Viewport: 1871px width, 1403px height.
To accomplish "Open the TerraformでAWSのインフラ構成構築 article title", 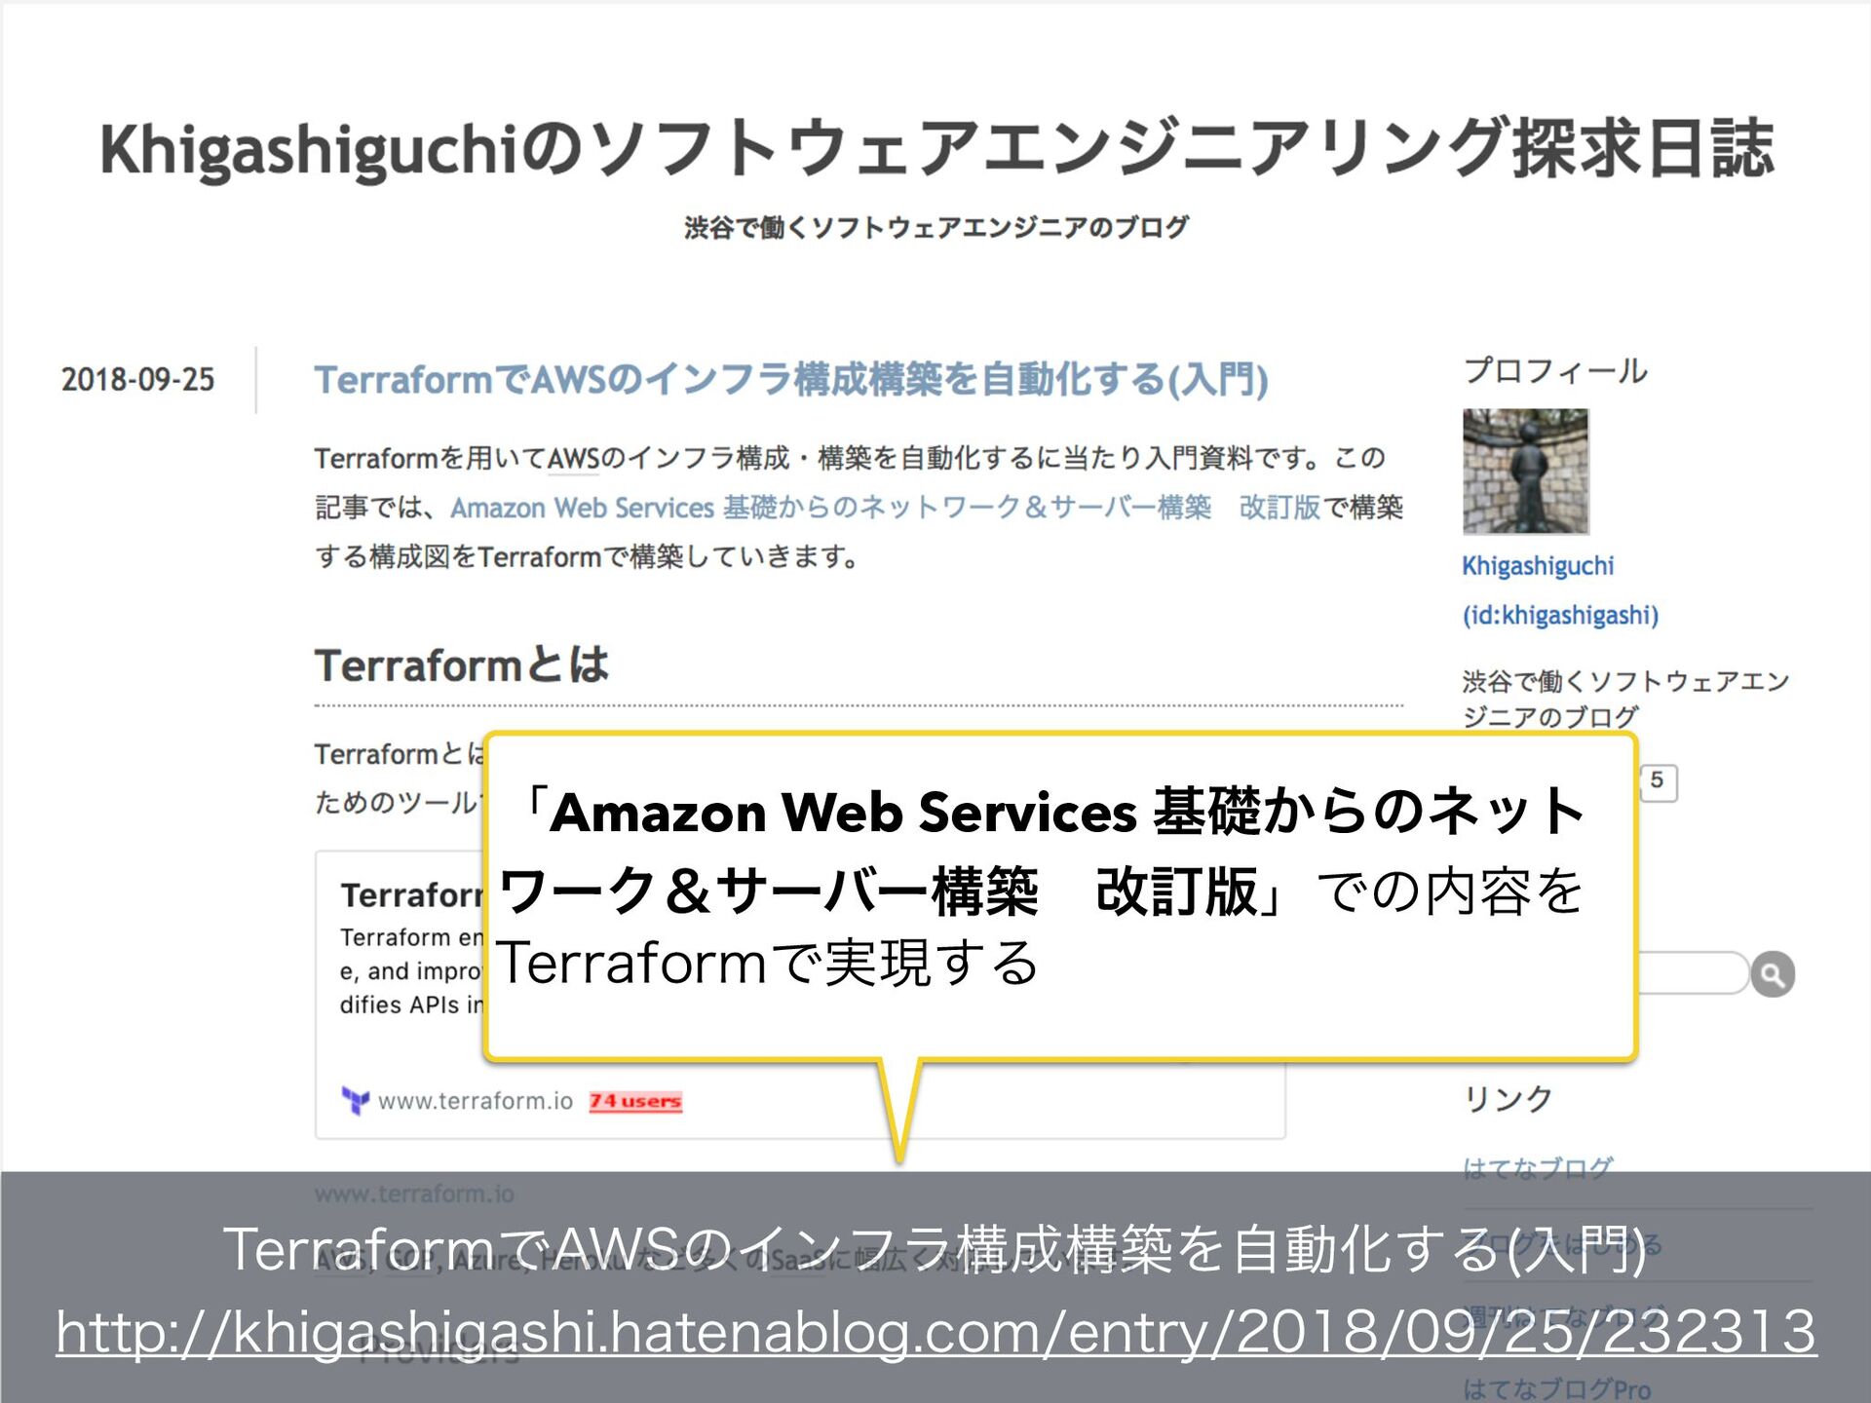I will (790, 379).
